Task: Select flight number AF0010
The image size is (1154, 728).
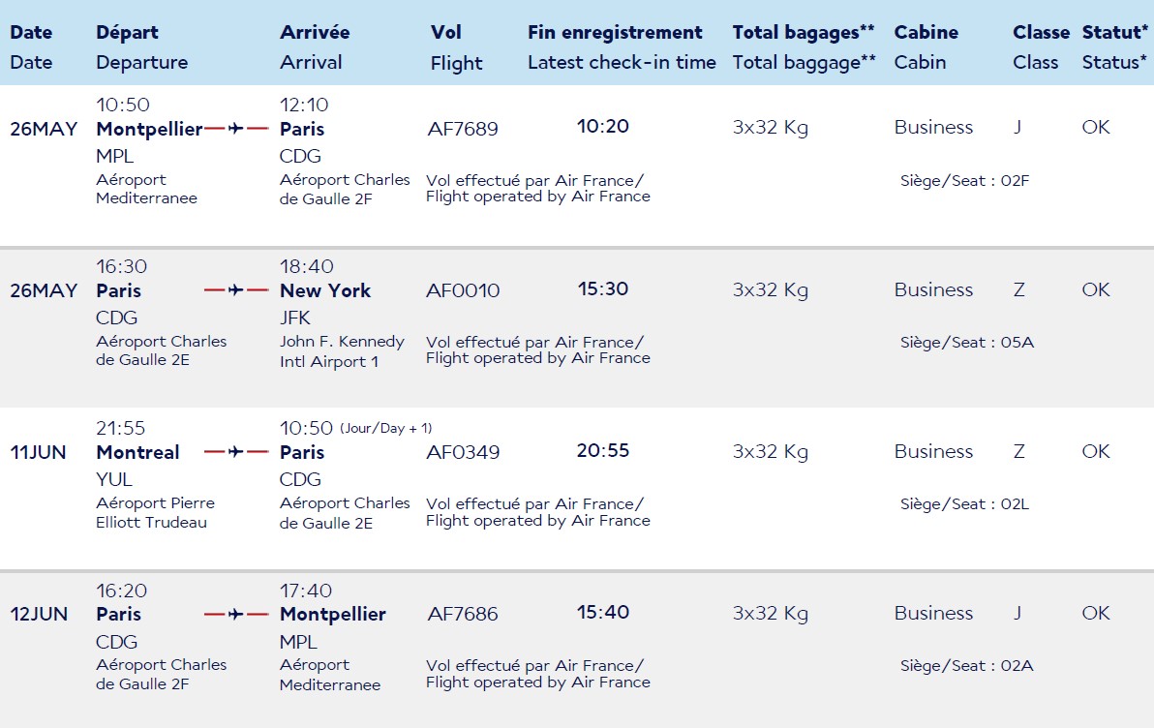Action: (463, 290)
